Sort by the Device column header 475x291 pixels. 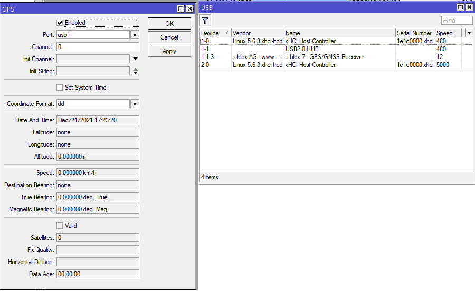pos(216,33)
